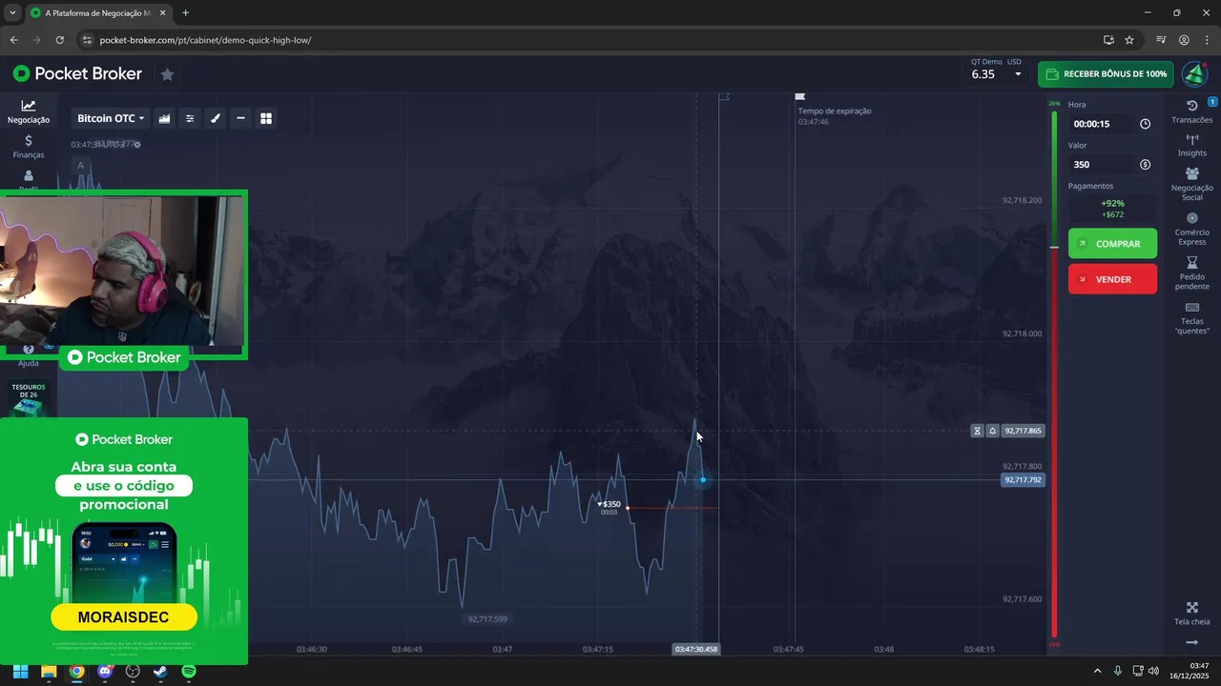Open the multi-chart grid layout icon
Image resolution: width=1221 pixels, height=686 pixels.
click(266, 118)
